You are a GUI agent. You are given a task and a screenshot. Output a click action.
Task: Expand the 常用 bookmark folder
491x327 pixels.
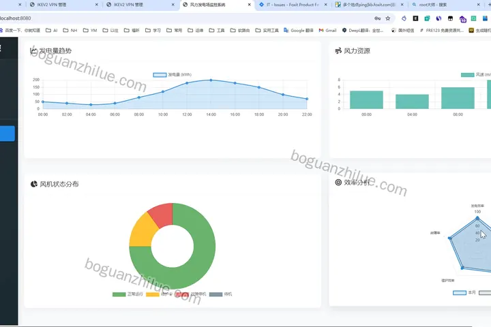tap(174, 31)
